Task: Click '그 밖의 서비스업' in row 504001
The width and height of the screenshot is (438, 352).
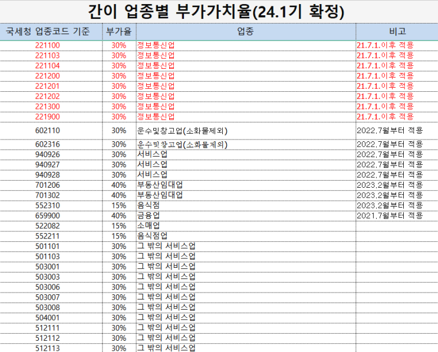Action: pyautogui.click(x=166, y=317)
